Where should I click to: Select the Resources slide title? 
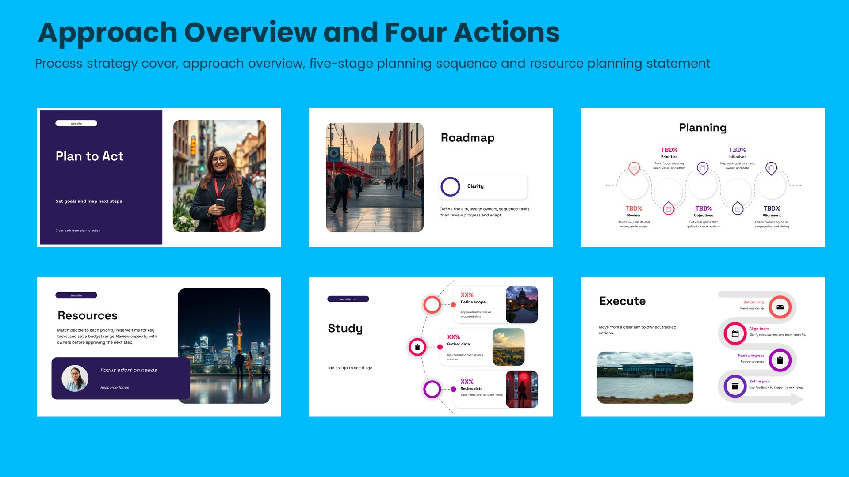tap(88, 315)
